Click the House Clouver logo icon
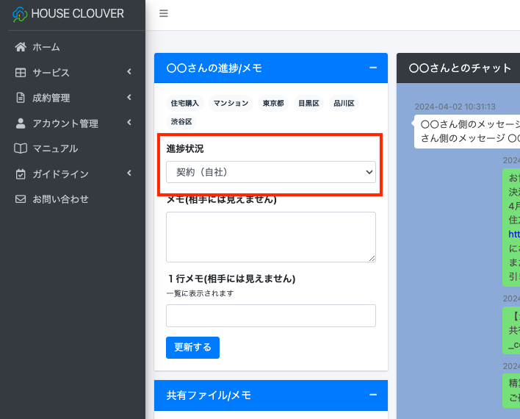 (19, 14)
